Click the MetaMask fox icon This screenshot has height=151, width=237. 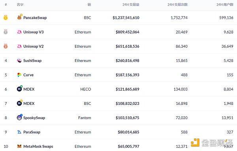[x=19, y=146]
